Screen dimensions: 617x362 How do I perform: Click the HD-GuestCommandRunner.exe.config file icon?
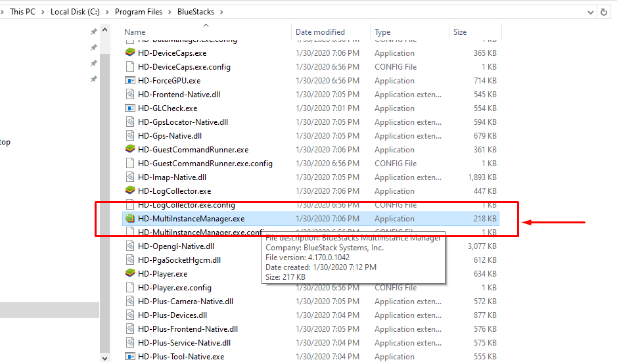click(x=130, y=164)
